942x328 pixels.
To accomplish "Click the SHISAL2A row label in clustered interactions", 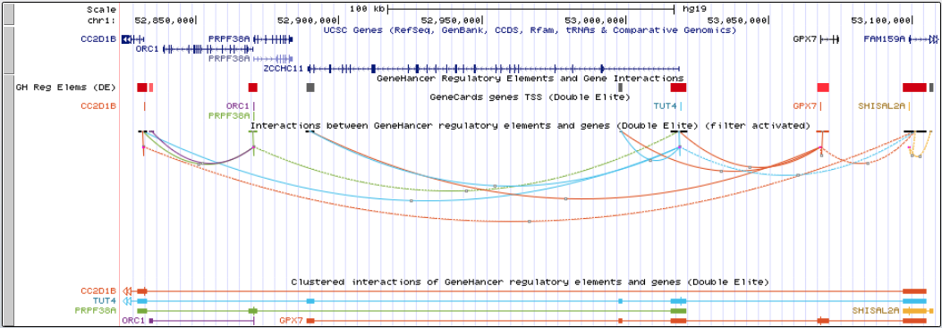I will (876, 311).
